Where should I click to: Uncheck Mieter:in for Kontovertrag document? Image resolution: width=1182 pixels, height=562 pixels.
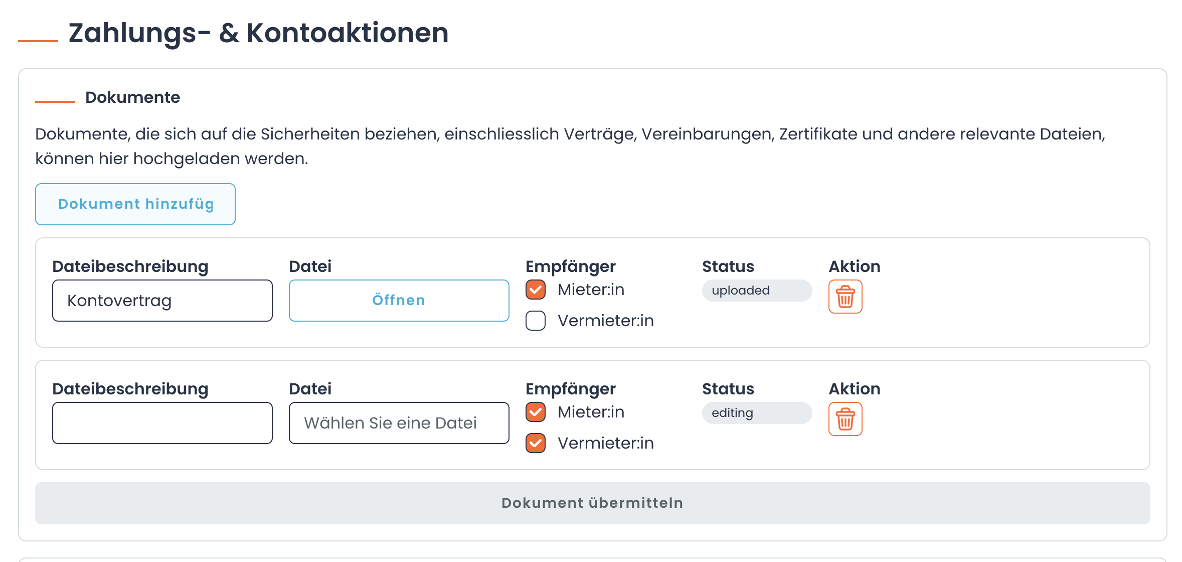[535, 290]
